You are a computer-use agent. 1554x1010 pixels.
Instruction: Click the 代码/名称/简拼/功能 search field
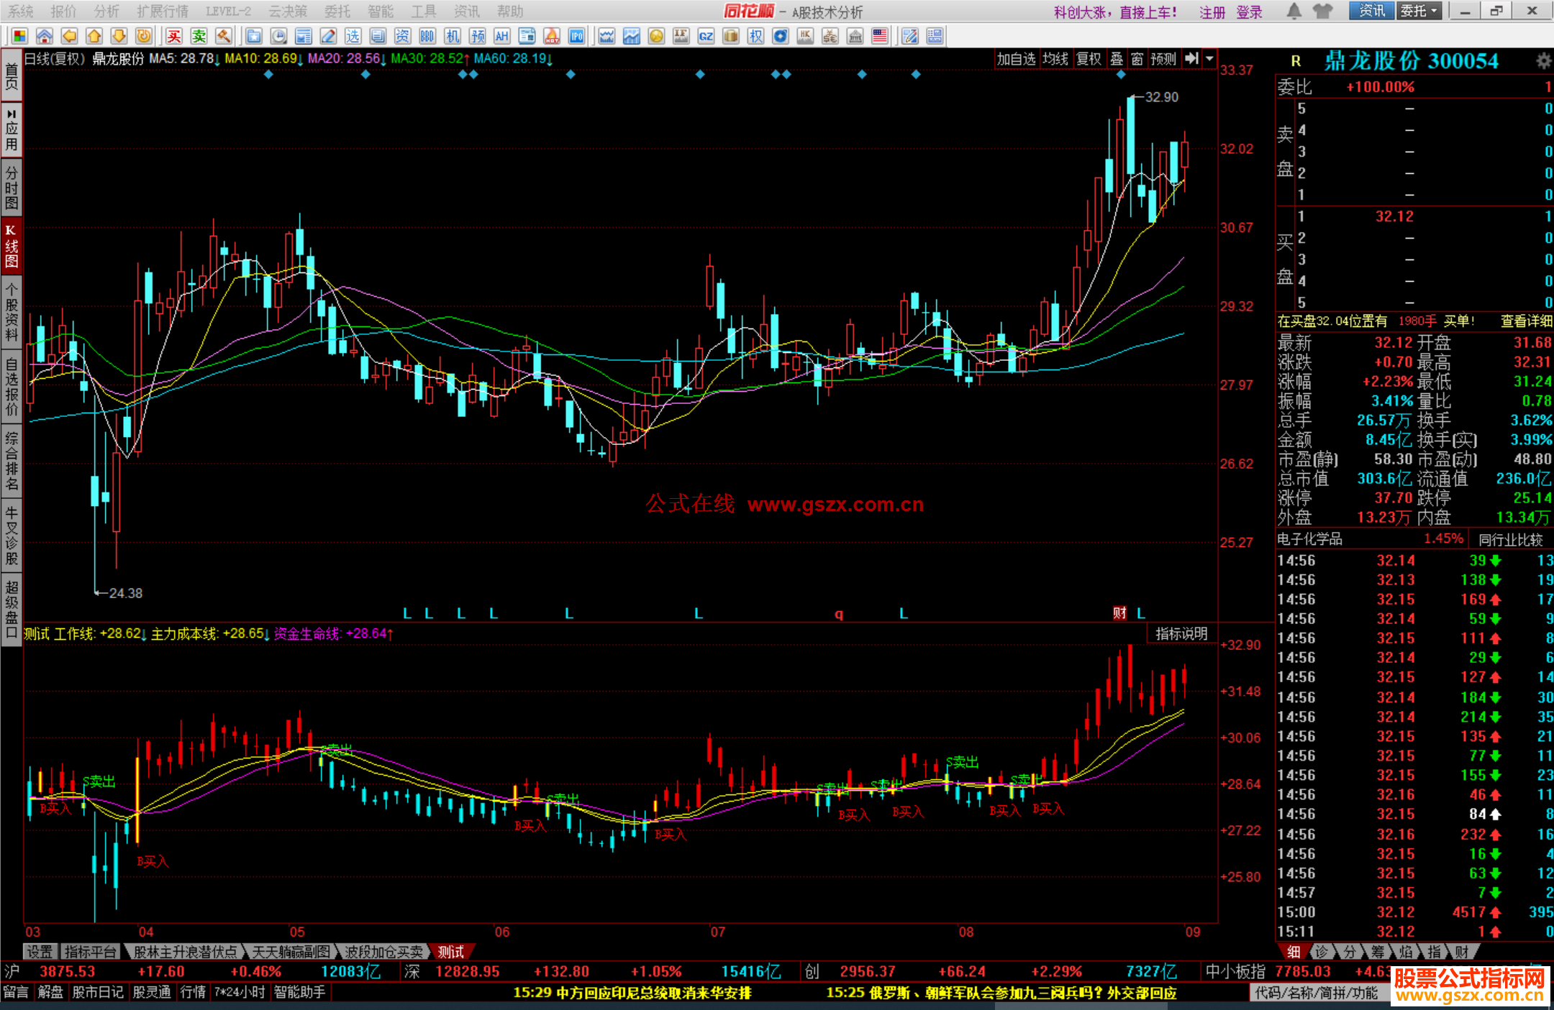click(x=1316, y=993)
